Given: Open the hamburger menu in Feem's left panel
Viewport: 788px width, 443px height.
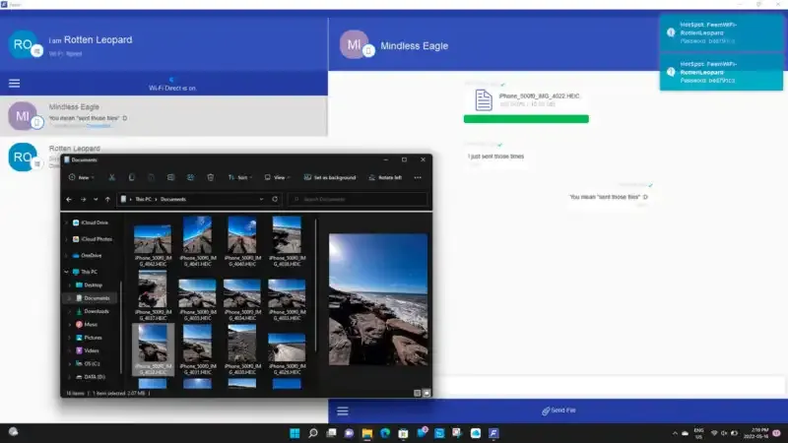Looking at the screenshot, I should click(x=14, y=84).
